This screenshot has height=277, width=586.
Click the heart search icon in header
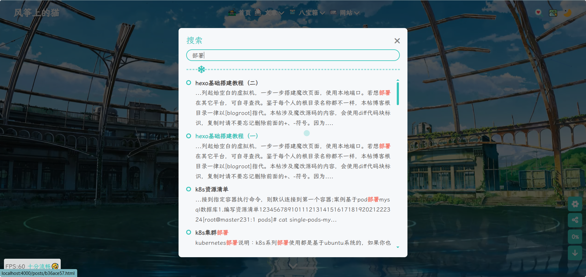pyautogui.click(x=538, y=12)
